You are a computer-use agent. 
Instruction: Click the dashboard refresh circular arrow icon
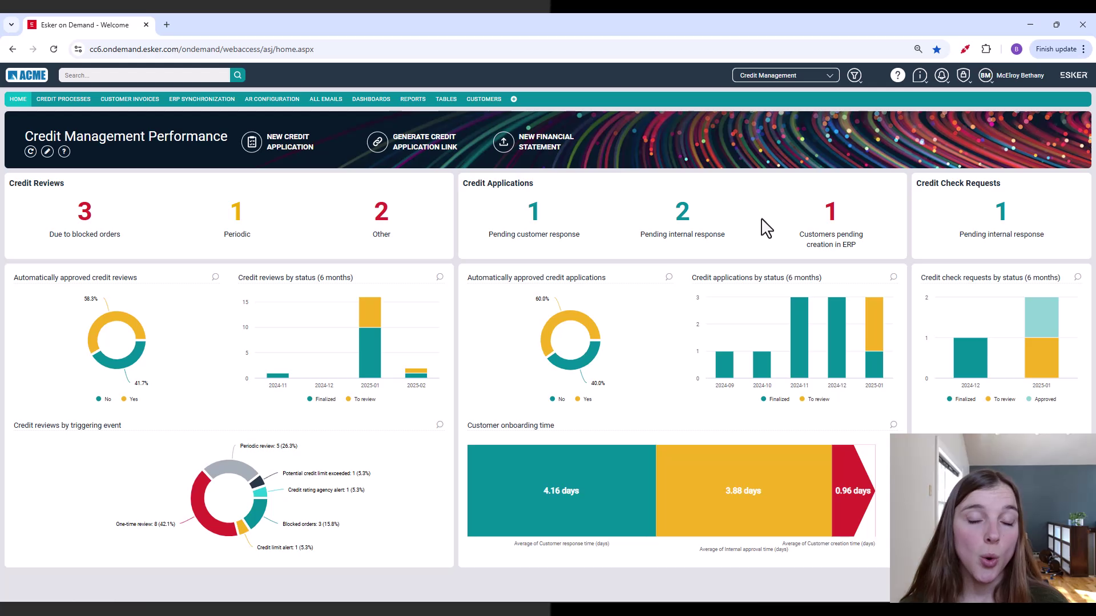[x=31, y=152]
